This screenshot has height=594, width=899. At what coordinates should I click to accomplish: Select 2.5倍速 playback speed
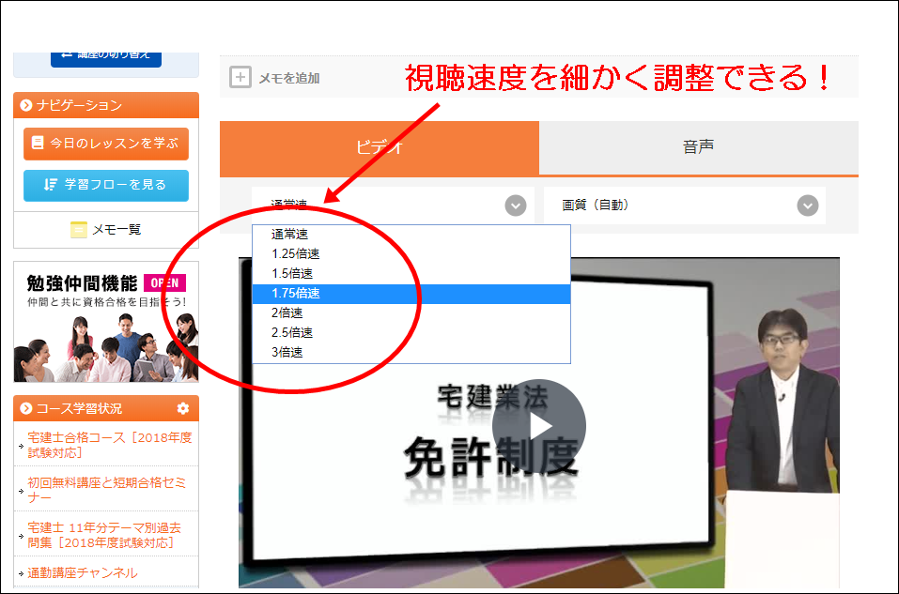tap(411, 332)
